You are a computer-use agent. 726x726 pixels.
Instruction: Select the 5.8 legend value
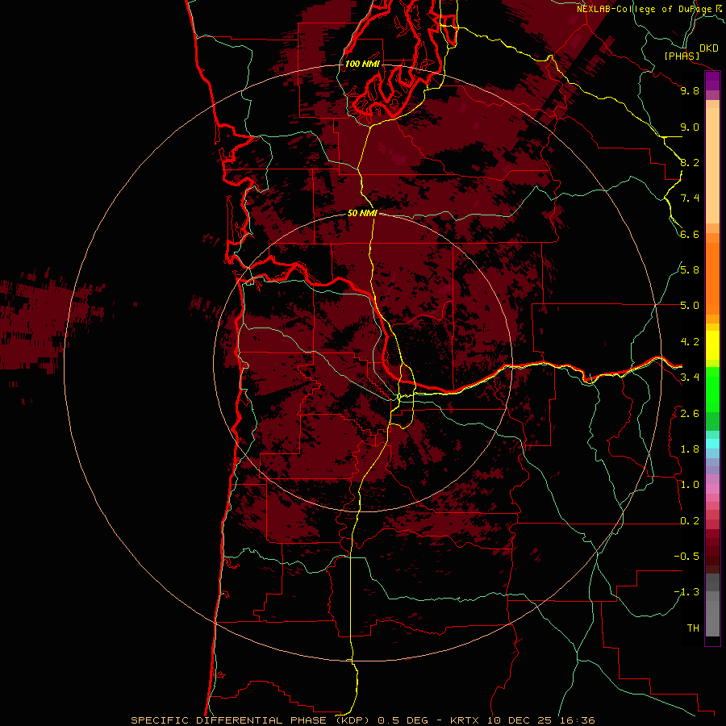(690, 269)
